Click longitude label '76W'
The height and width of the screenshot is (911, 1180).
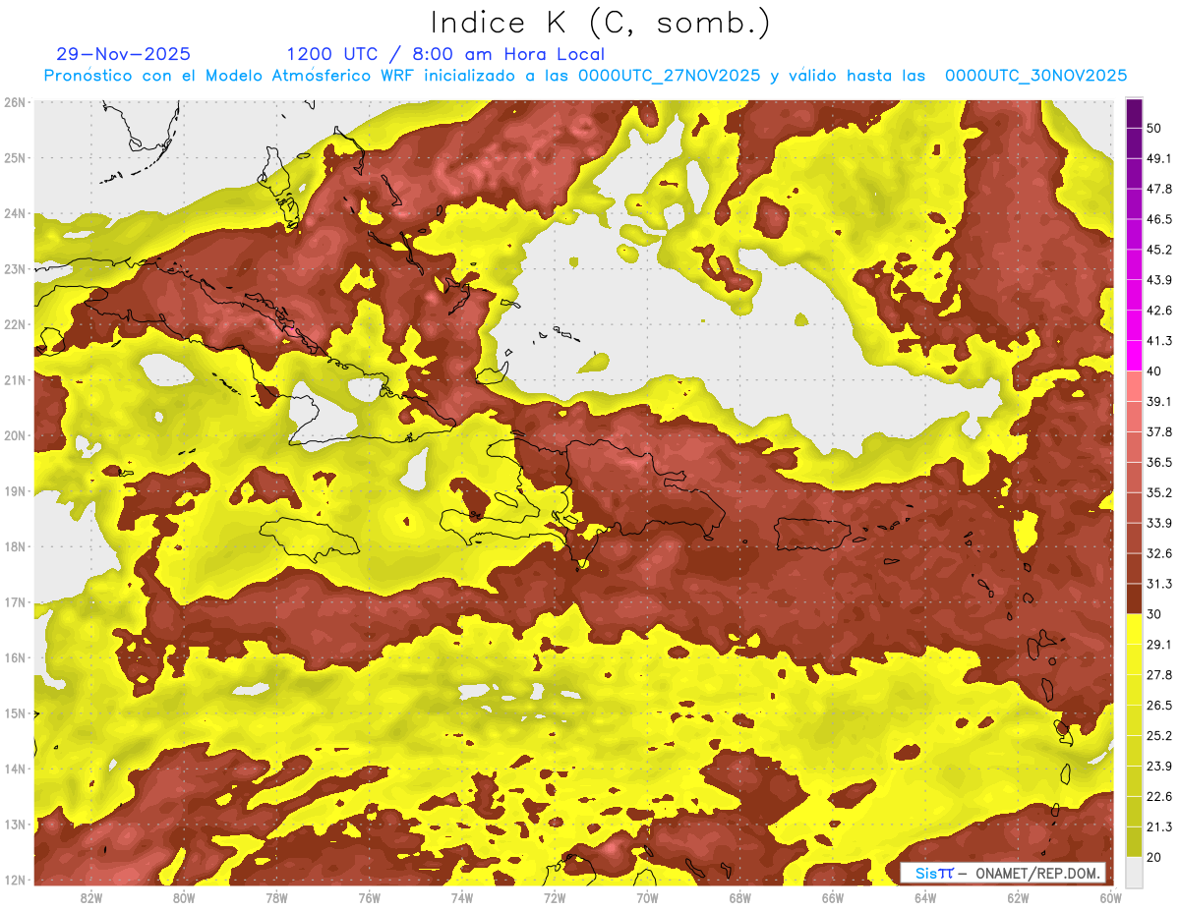[370, 898]
